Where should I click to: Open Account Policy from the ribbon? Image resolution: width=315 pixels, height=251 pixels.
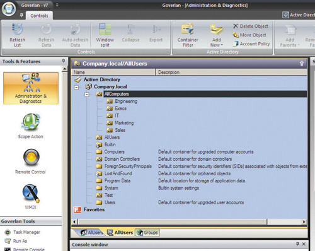click(251, 44)
